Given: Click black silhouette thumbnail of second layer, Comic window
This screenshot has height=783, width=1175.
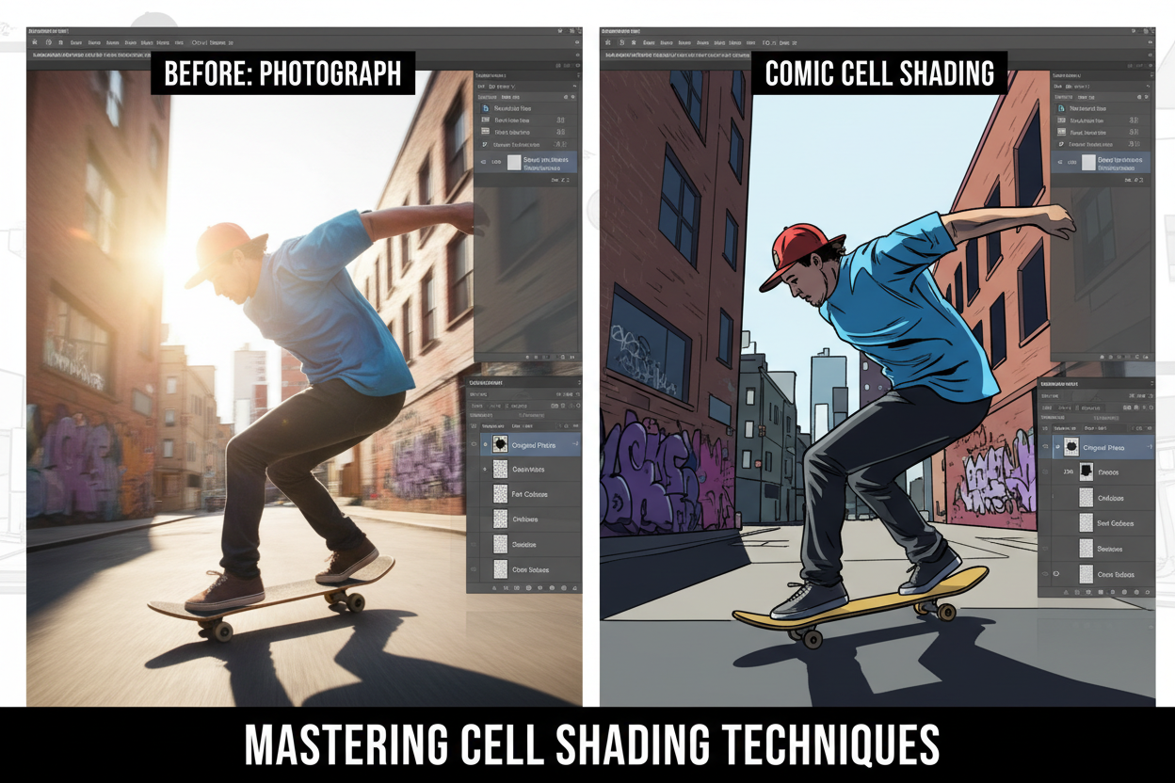Looking at the screenshot, I should (1086, 472).
